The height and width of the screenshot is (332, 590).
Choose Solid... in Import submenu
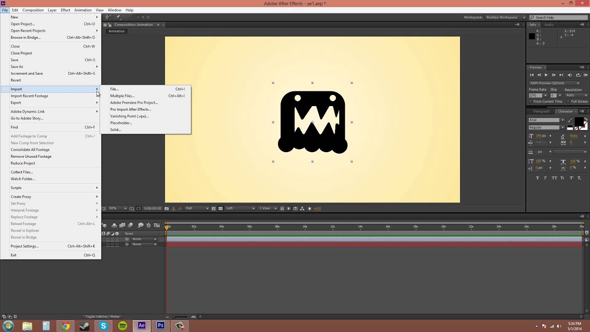[x=146, y=130]
